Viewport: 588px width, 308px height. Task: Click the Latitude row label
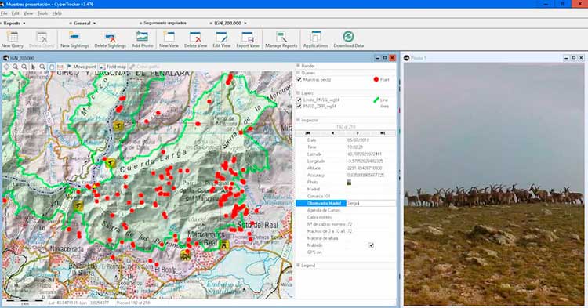tap(314, 154)
